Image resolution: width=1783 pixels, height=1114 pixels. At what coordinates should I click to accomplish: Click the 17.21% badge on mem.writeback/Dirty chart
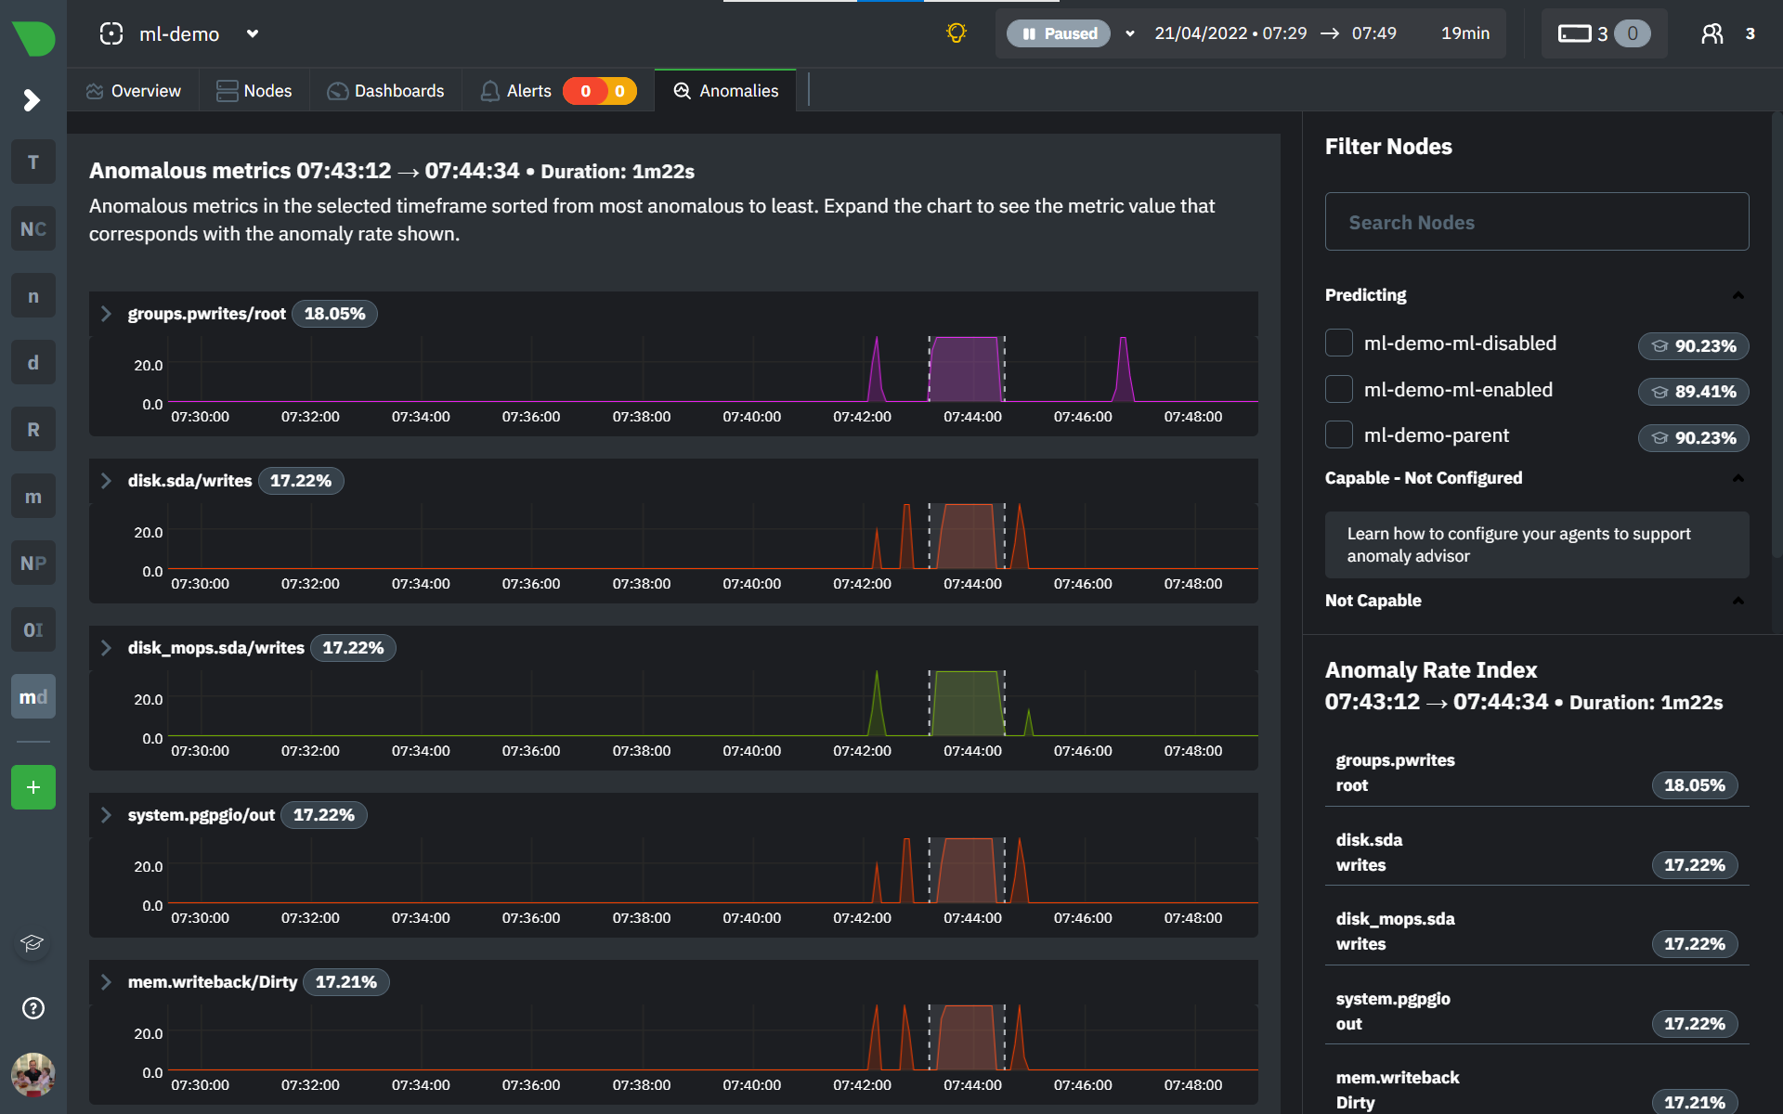tap(345, 982)
